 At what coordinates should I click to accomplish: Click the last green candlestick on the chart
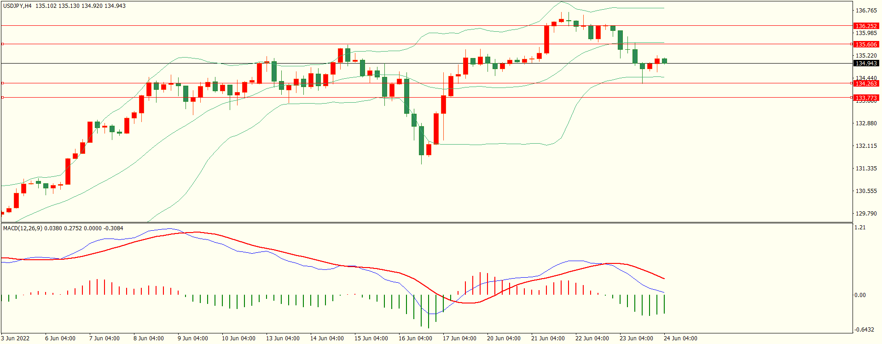pyautogui.click(x=664, y=61)
